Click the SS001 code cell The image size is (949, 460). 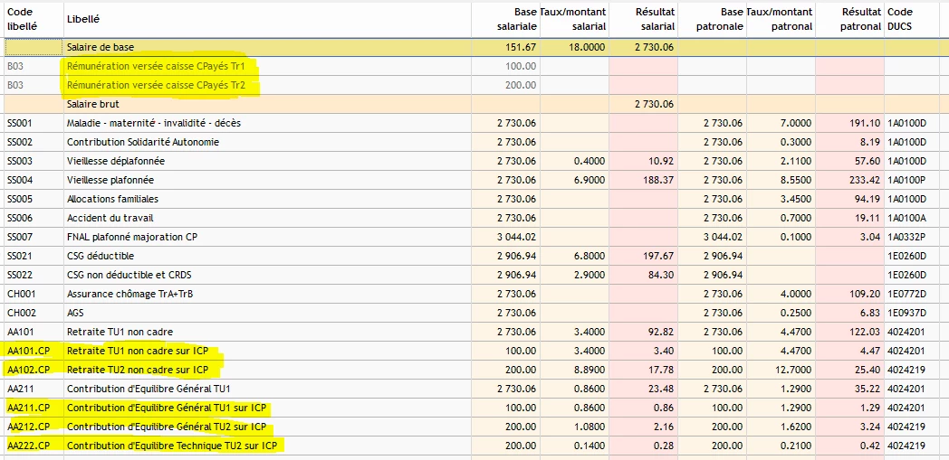tap(19, 123)
